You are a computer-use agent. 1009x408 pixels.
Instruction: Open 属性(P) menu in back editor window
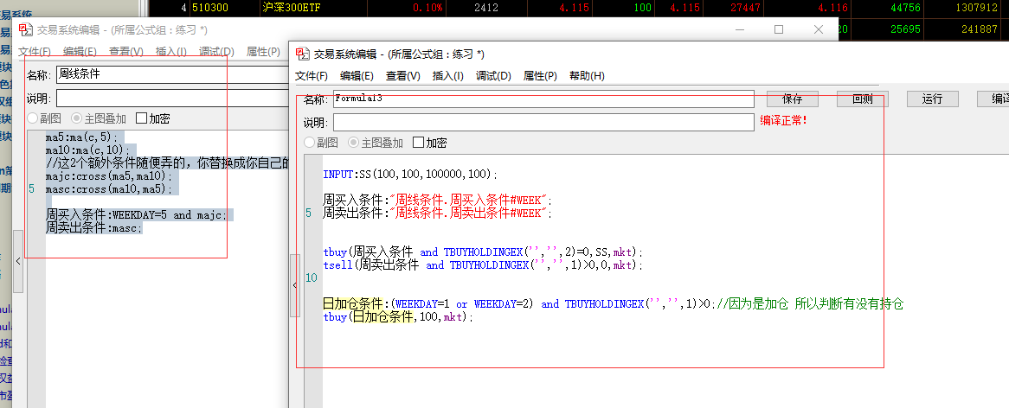(x=263, y=51)
